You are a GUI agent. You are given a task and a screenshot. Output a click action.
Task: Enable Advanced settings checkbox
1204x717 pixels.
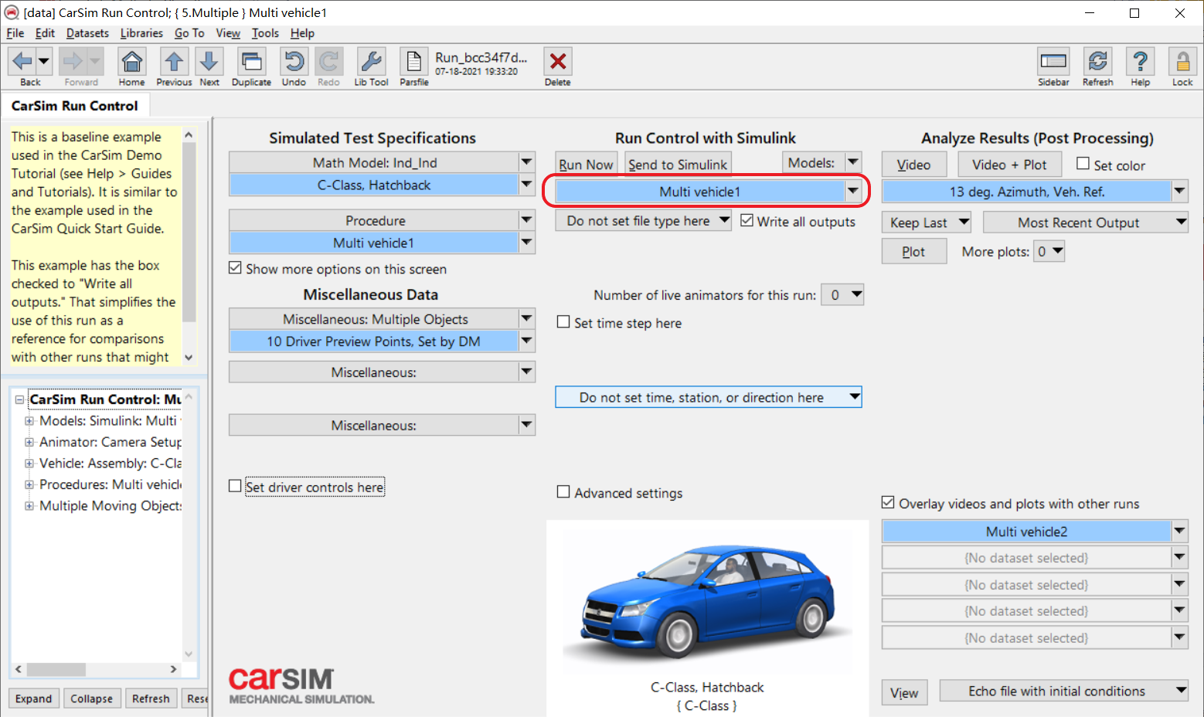click(563, 492)
